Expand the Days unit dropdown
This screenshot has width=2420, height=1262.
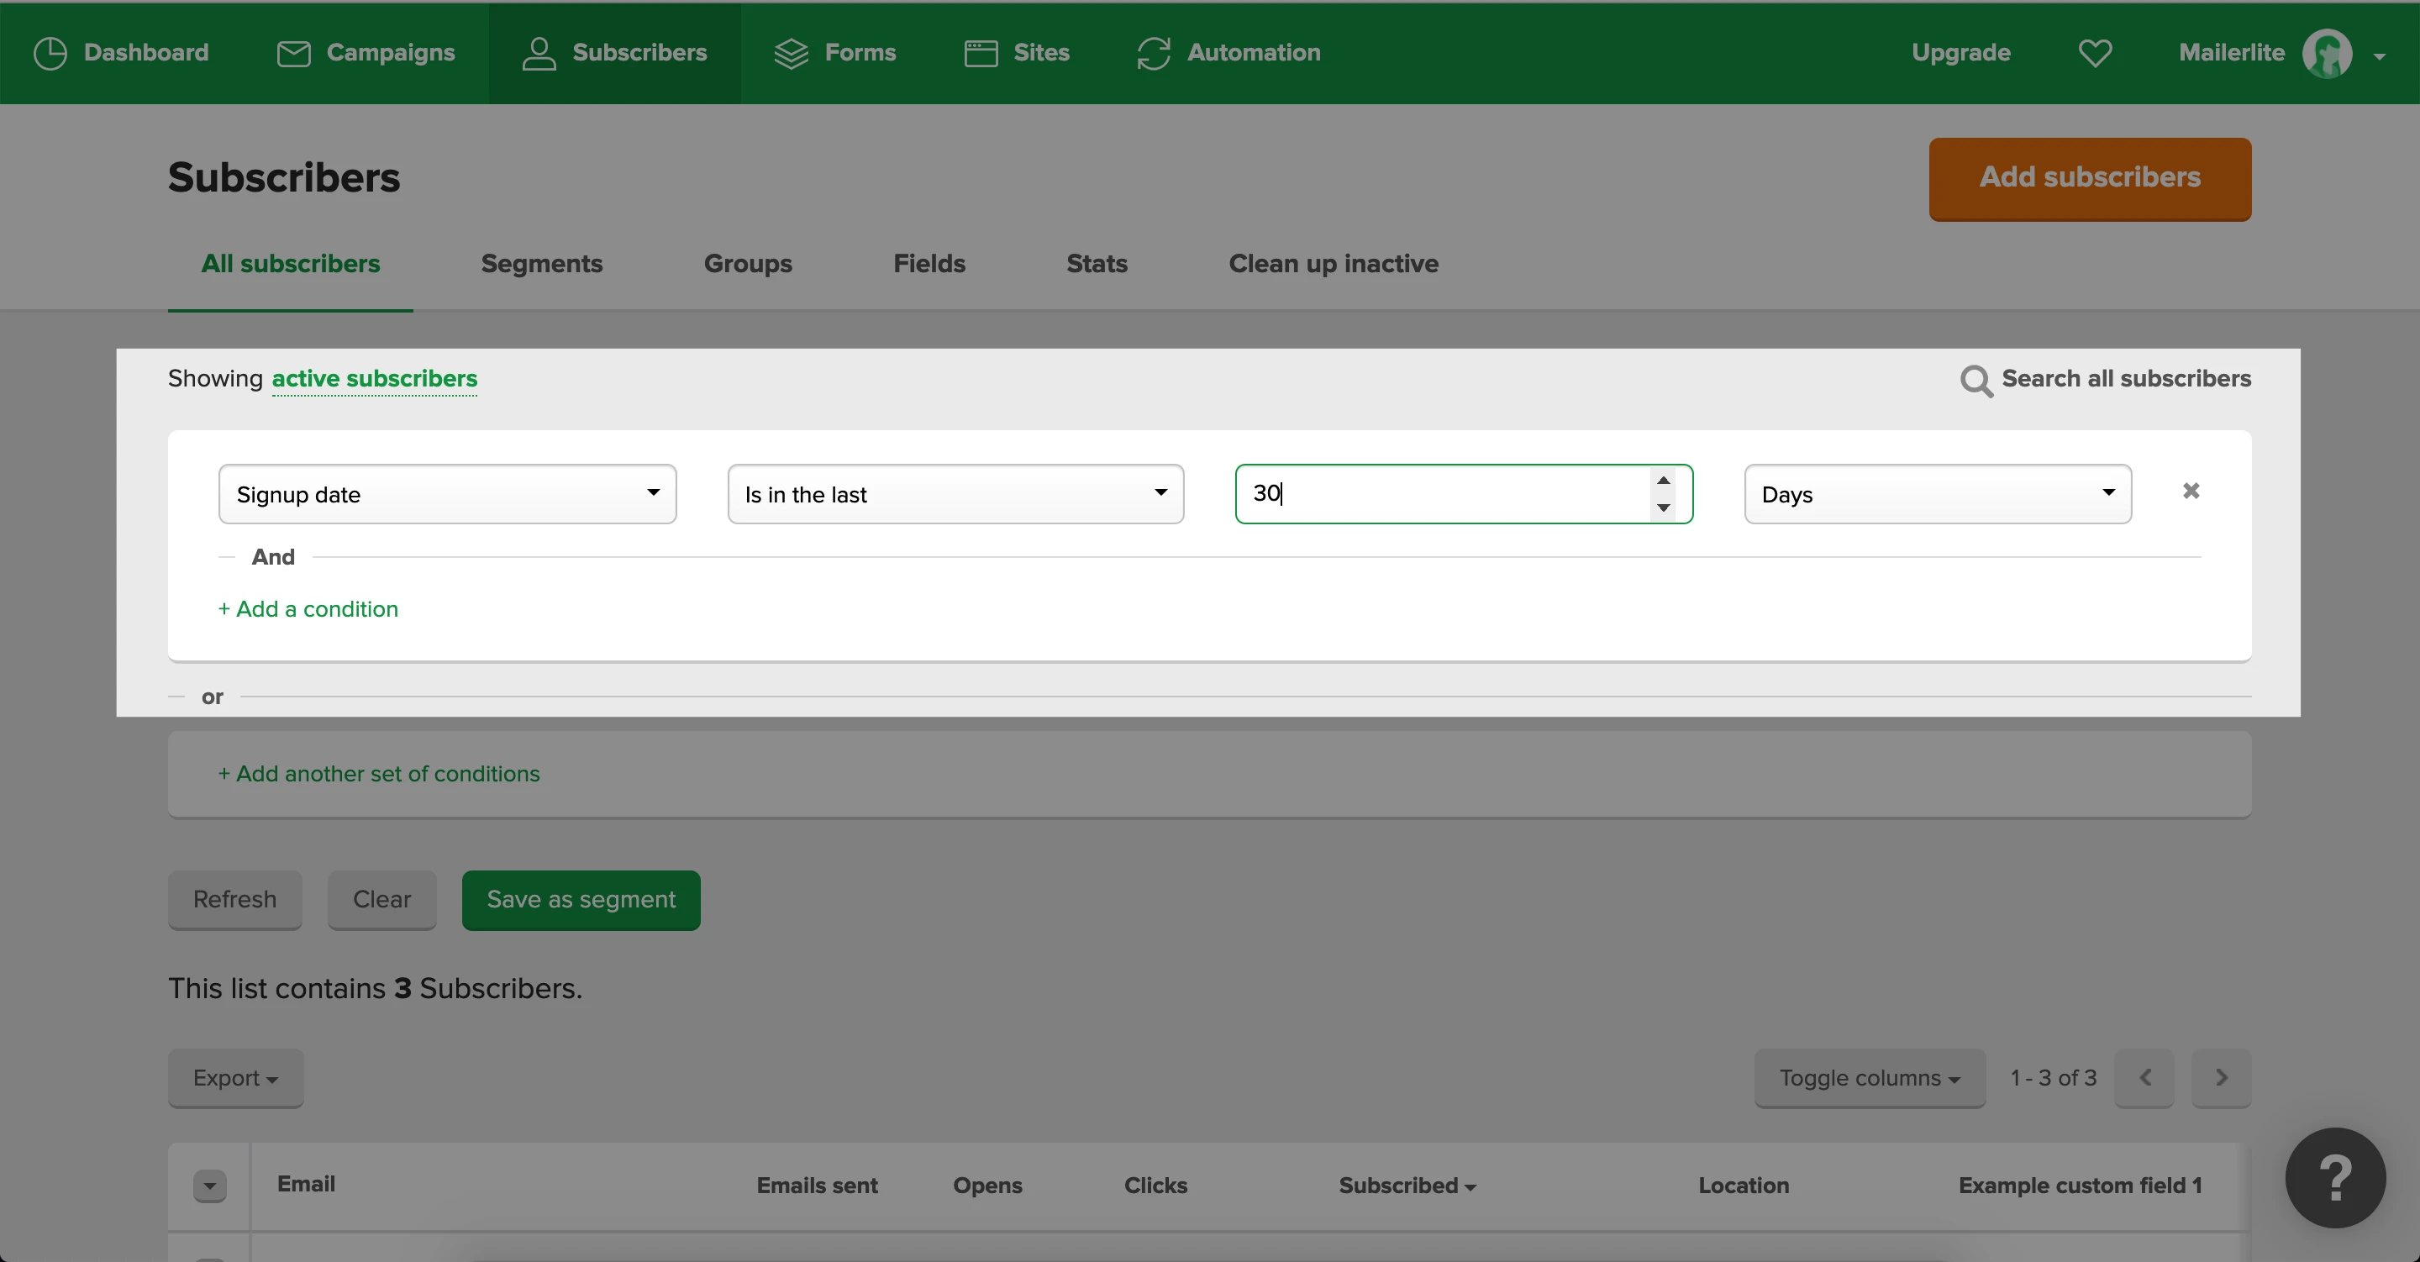click(1937, 494)
